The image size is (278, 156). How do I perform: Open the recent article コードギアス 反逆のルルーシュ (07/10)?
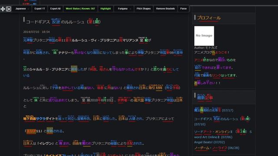222,121
